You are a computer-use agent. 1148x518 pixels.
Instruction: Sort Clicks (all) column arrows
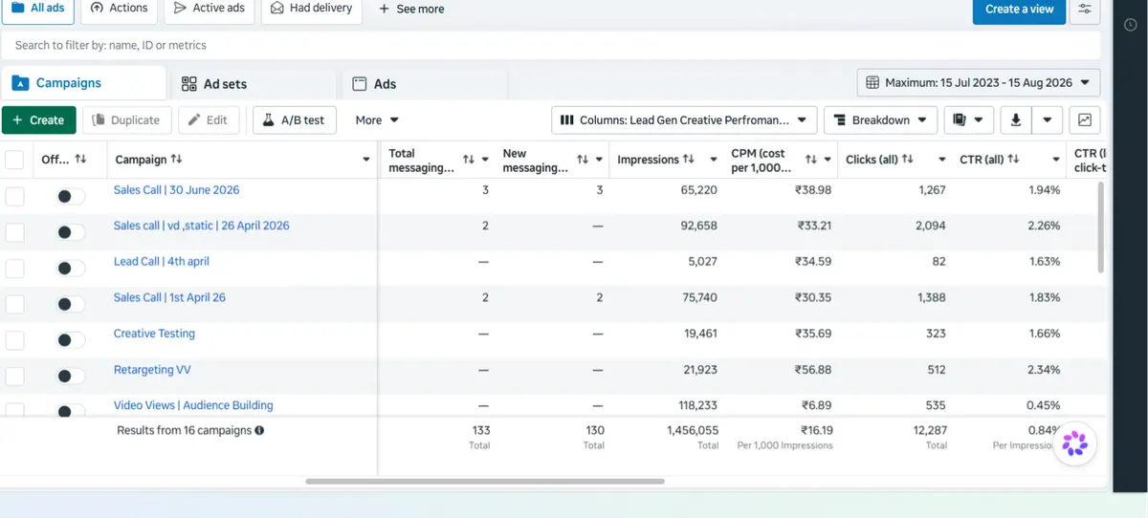click(908, 160)
